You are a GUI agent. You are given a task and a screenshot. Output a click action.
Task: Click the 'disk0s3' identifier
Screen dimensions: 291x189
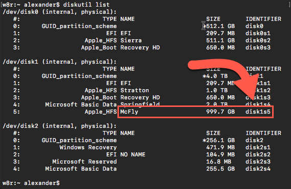coord(258,47)
